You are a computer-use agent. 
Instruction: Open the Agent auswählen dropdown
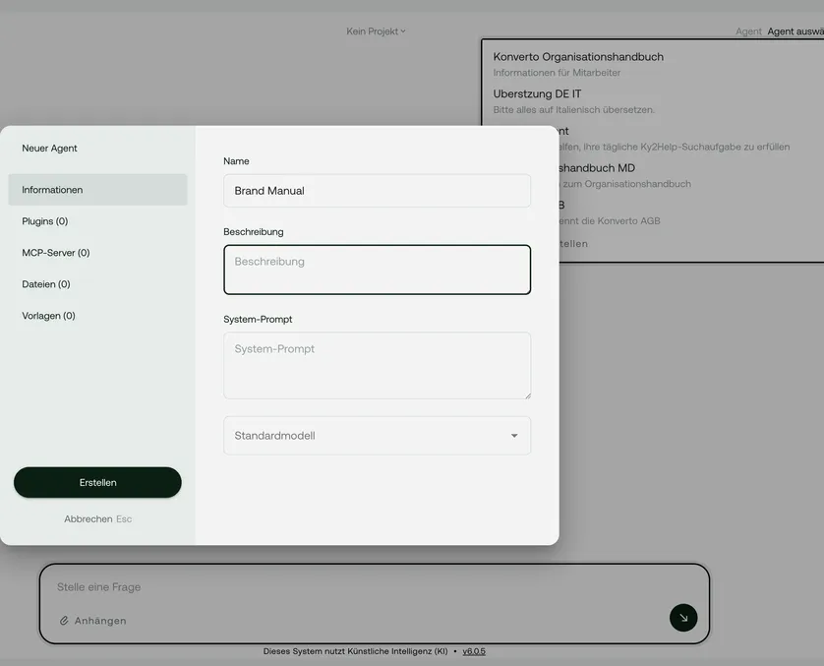tap(795, 31)
